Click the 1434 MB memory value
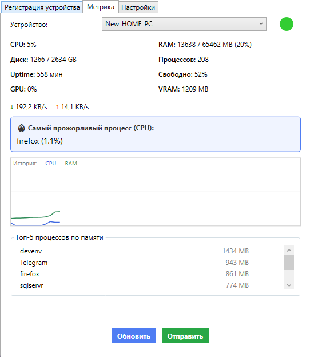This screenshot has height=357, width=310. pyautogui.click(x=235, y=251)
